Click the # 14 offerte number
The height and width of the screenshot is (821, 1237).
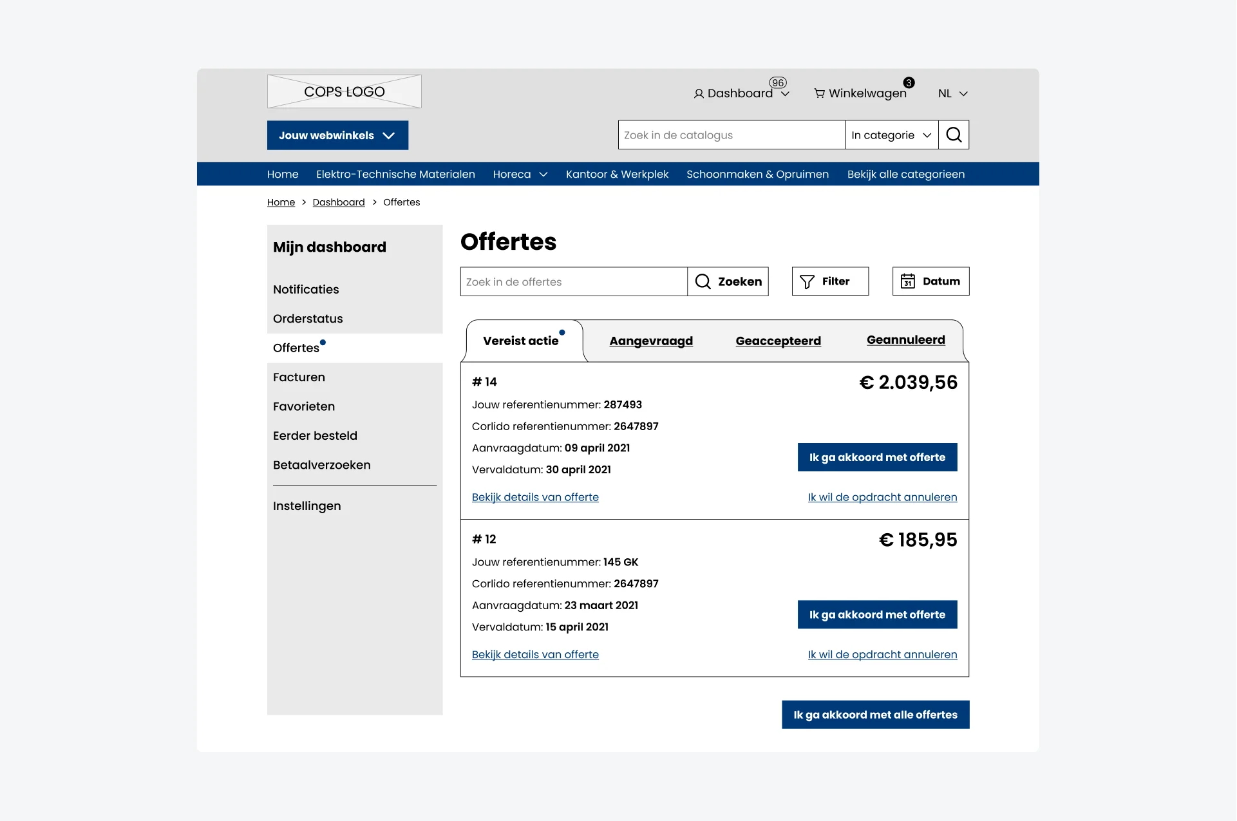pos(484,382)
